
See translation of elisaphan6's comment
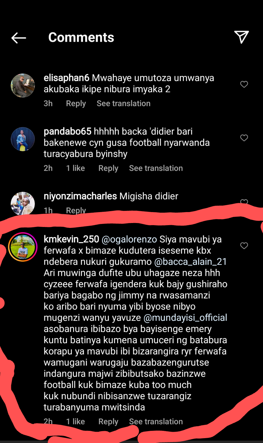[124, 103]
